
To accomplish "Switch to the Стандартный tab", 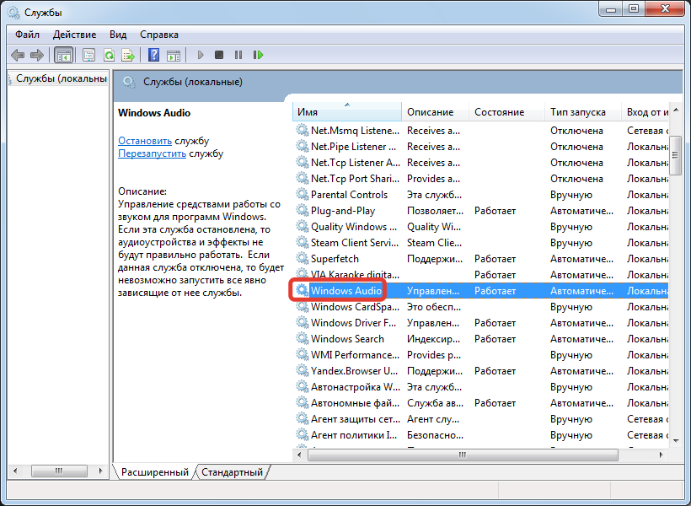I will coord(232,472).
